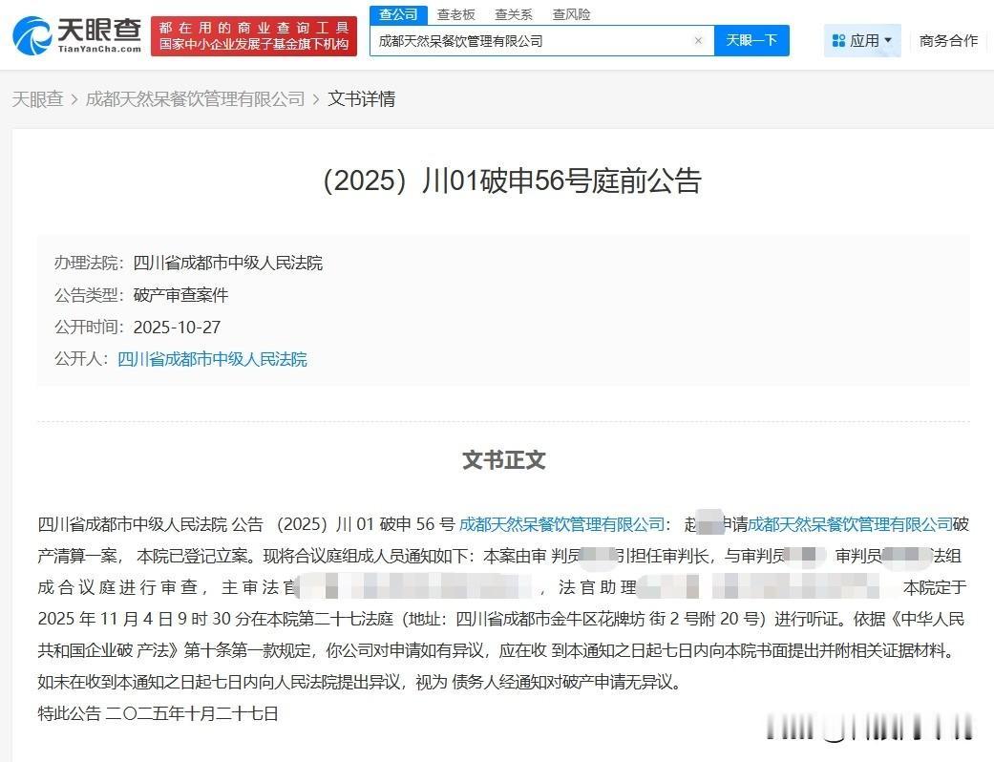The width and height of the screenshot is (994, 762).
Task: Click the 公告类型 value 破产审查案件
Action: tap(180, 295)
